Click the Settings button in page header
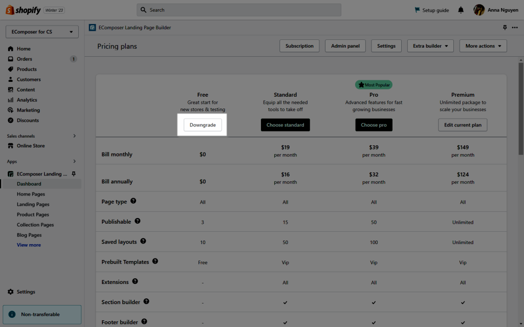This screenshot has height=327, width=524. point(386,46)
